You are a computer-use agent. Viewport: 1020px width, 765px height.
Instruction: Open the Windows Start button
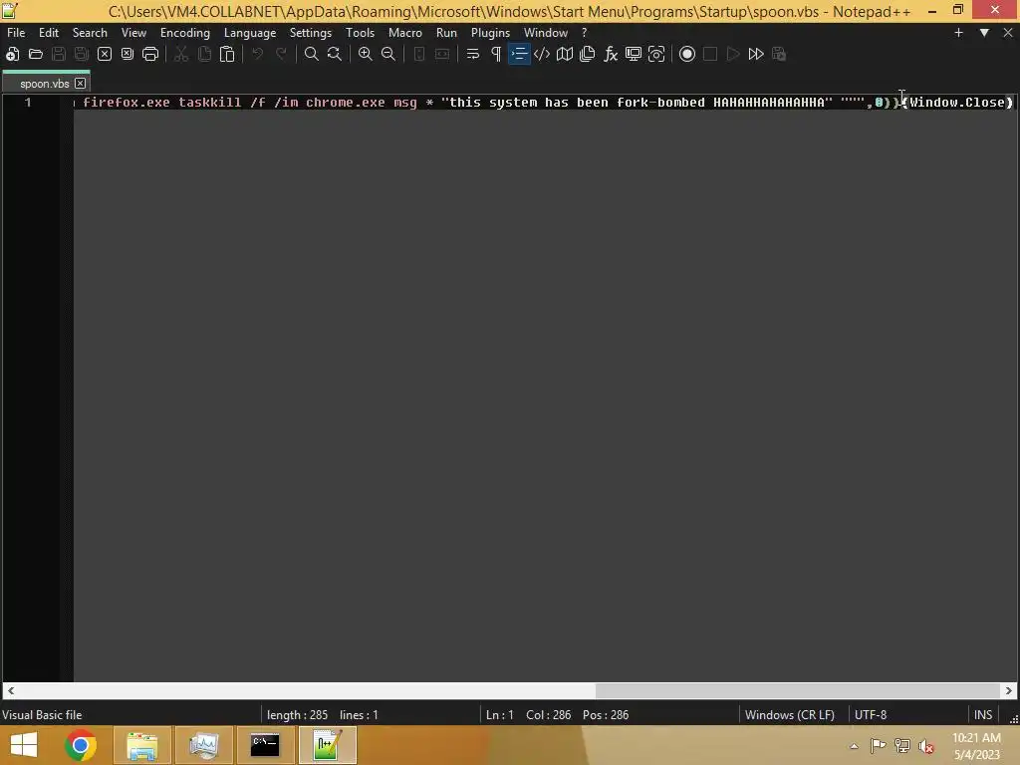tap(24, 745)
